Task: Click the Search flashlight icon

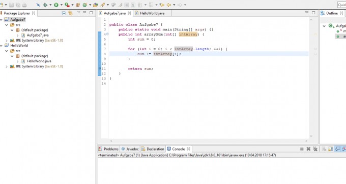Action: pyautogui.click(x=103, y=5)
